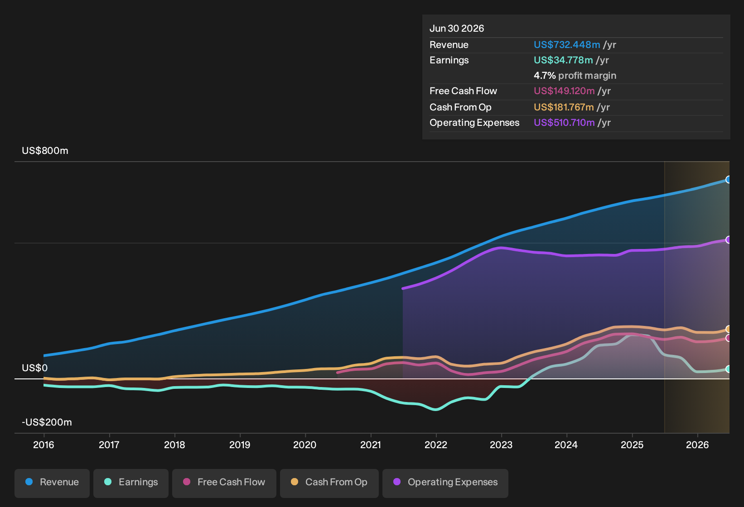Click the teal Earnings endpoint marker
Viewport: 744px width, 507px height.
point(728,369)
